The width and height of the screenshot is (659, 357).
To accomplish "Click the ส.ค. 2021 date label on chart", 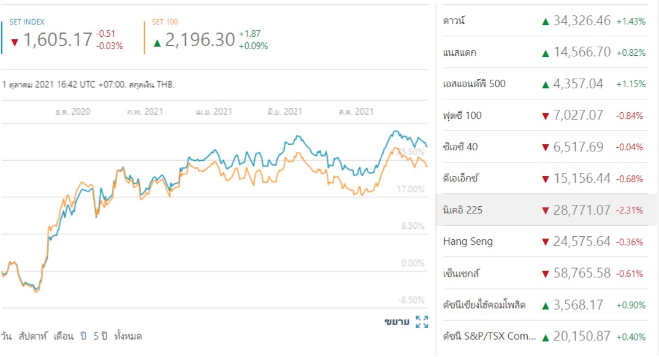I will (x=356, y=112).
